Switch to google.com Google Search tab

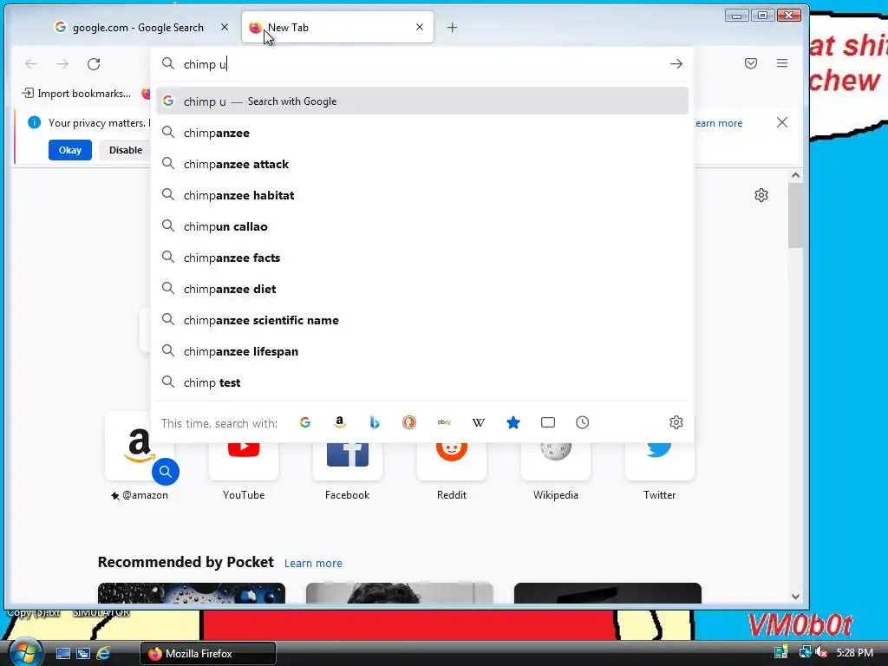[x=136, y=27]
